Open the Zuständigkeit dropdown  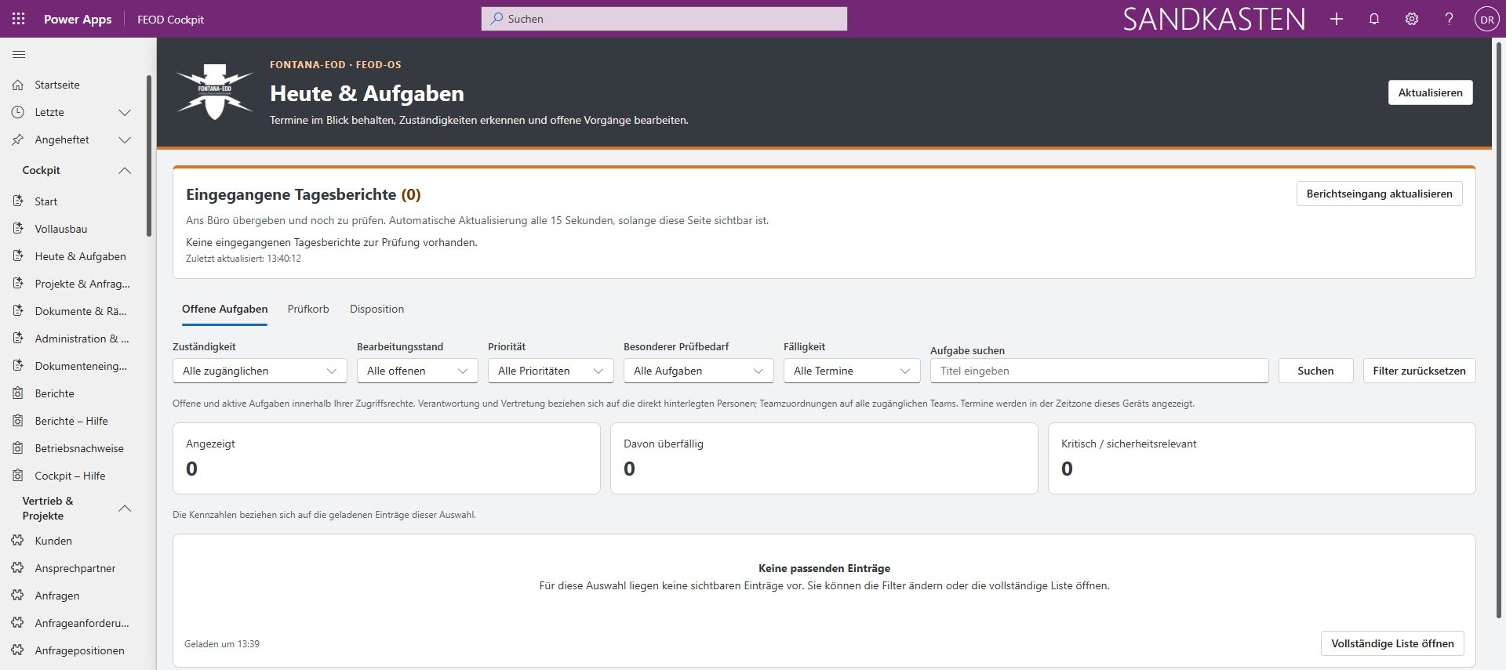click(260, 371)
